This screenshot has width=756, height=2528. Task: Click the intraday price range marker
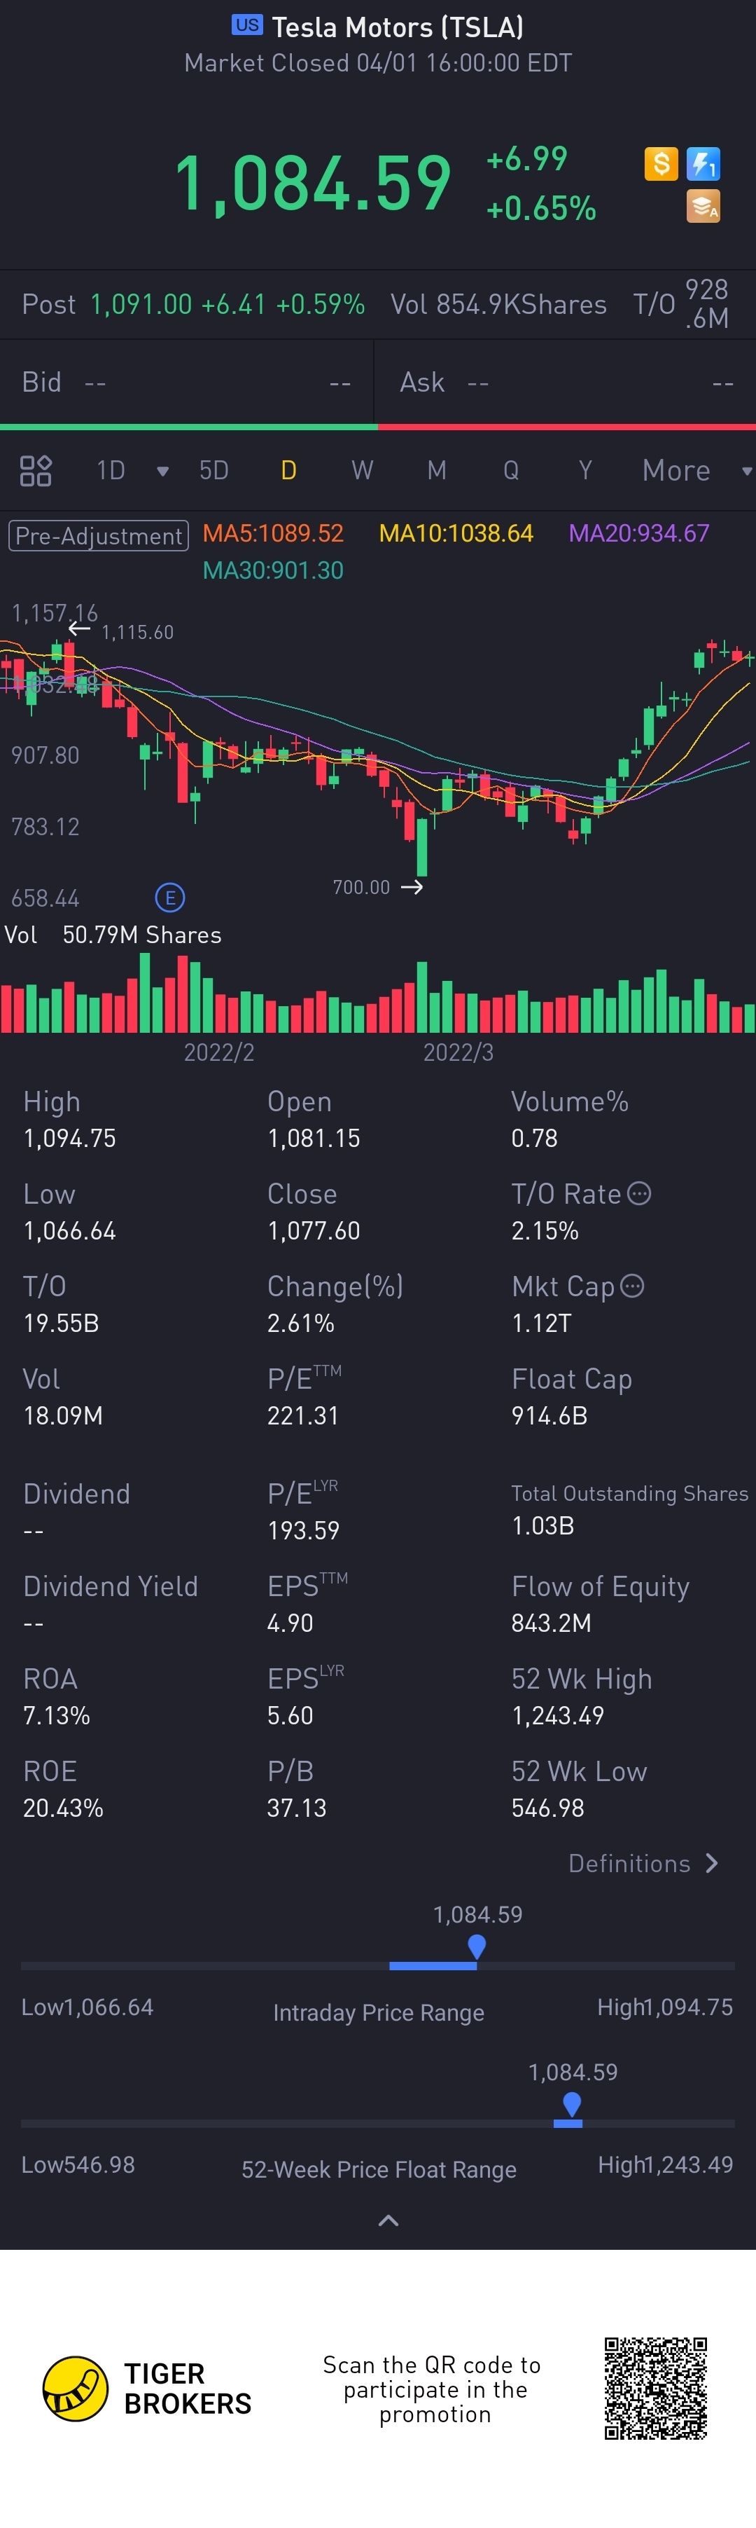coord(477,1945)
